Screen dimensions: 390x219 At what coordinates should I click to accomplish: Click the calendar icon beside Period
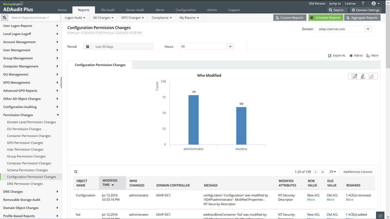click(x=88, y=47)
